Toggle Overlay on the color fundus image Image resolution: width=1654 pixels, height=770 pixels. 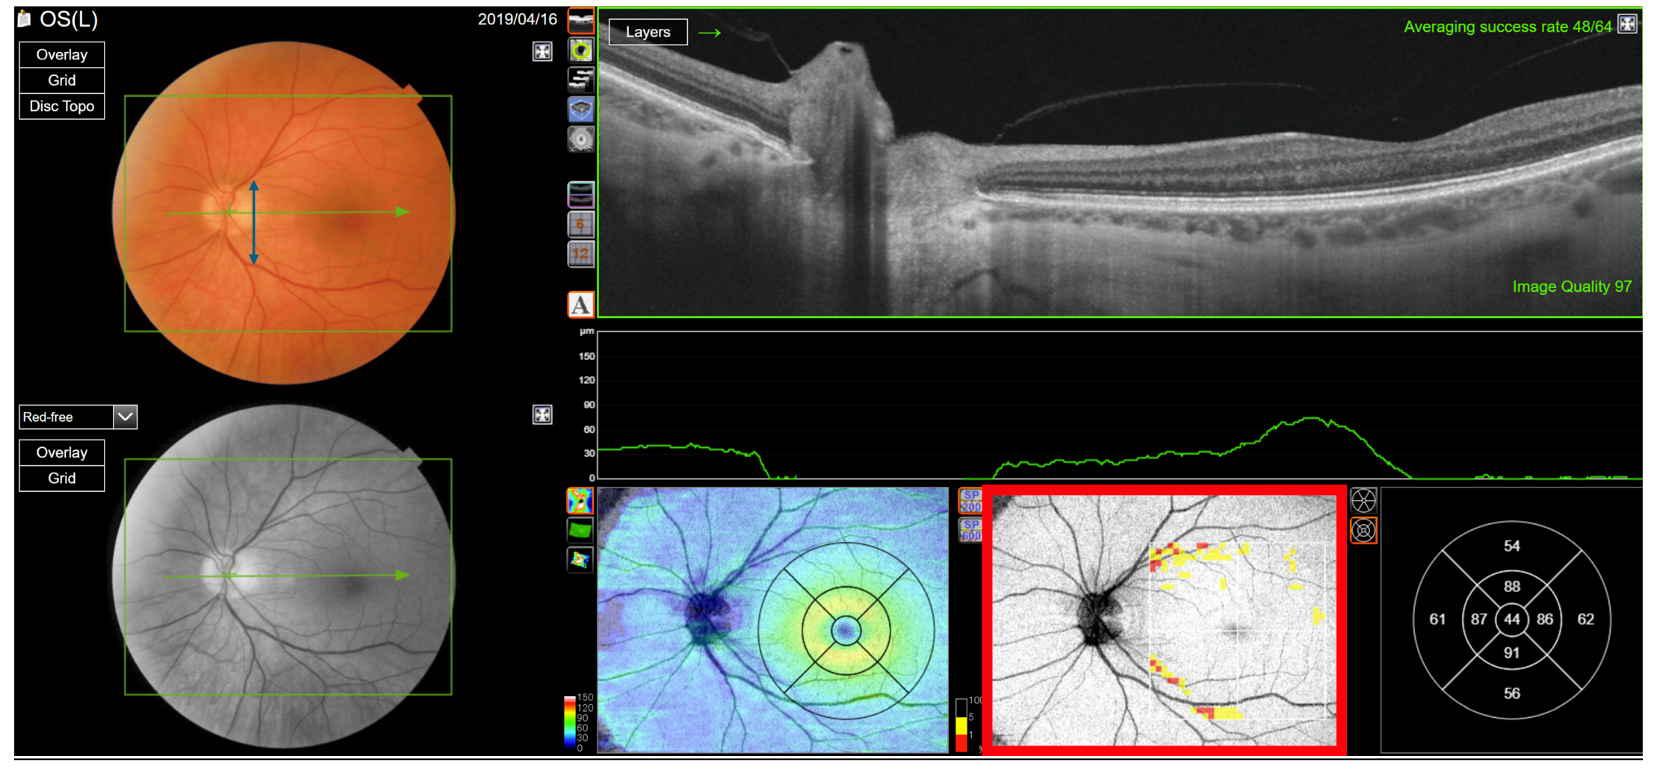point(62,55)
